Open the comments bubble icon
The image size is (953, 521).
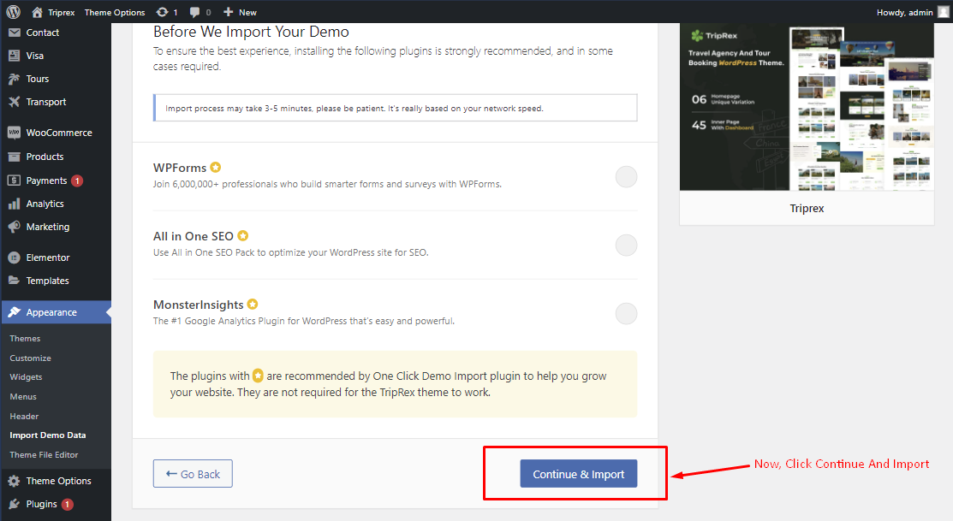(194, 12)
